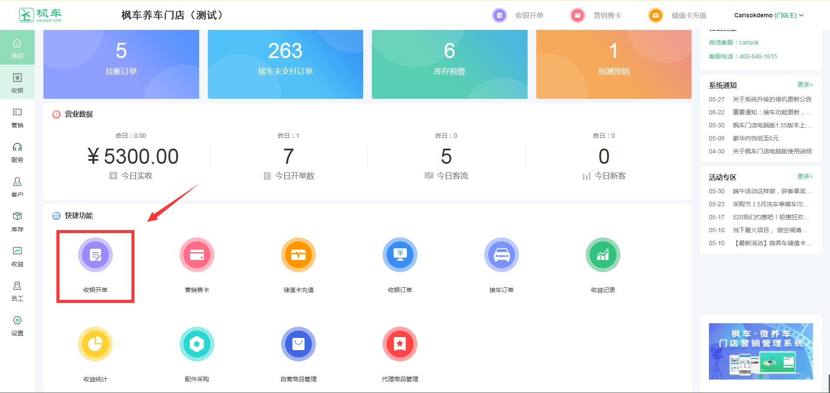
Task: Click the 收银开单 button in top header
Action: (x=518, y=16)
